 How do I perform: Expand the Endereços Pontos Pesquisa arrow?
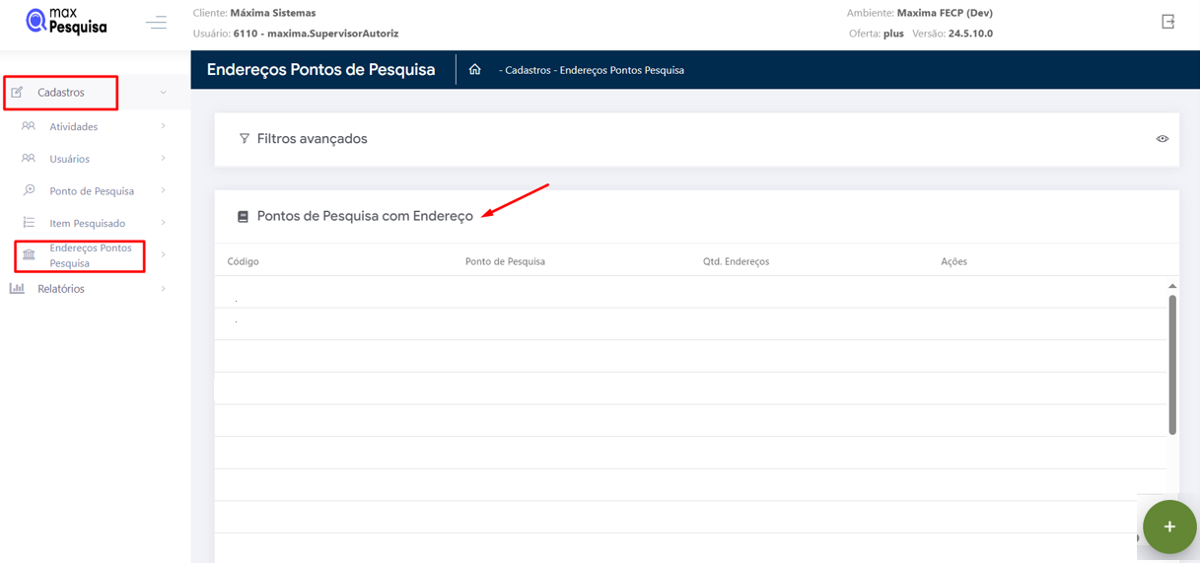point(163,254)
